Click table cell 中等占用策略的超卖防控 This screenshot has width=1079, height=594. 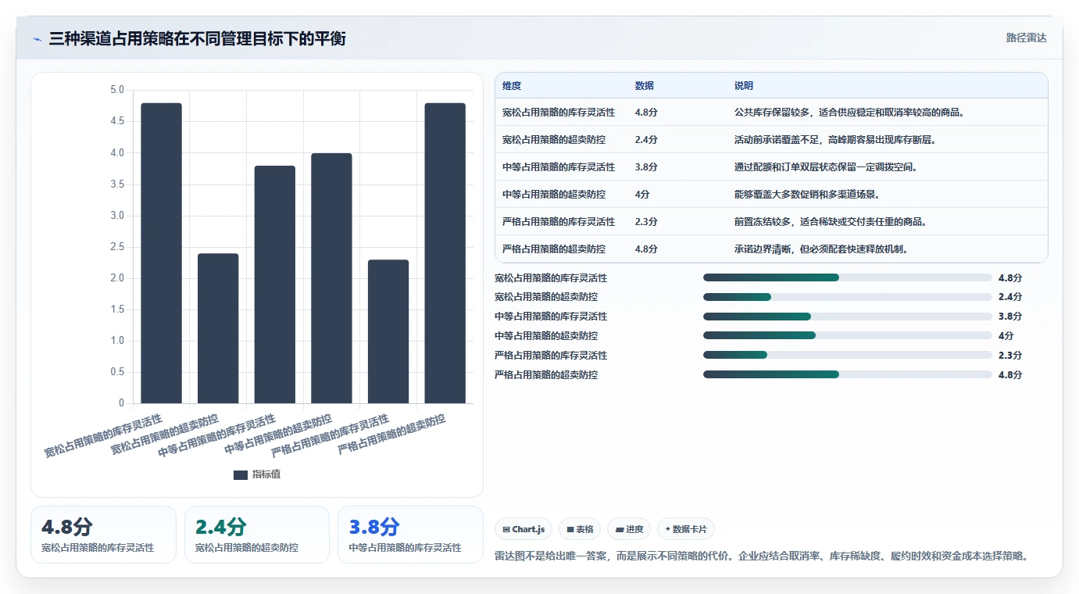(554, 195)
